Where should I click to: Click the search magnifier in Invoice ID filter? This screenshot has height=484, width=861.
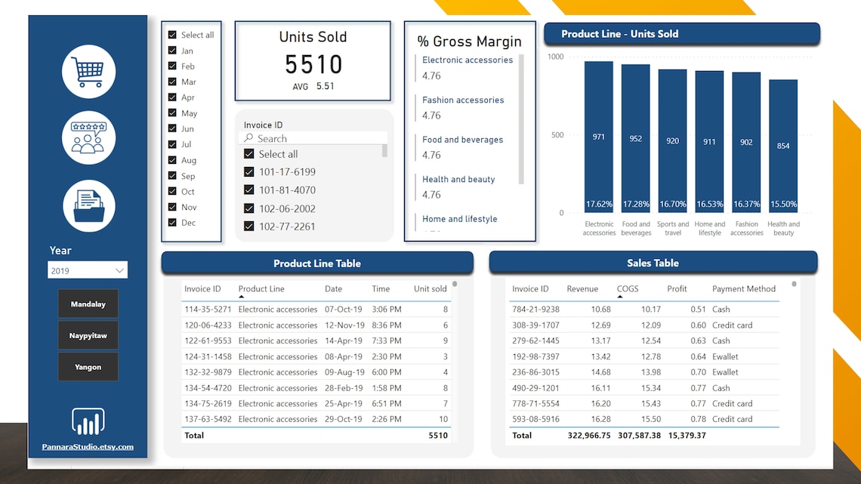[x=248, y=138]
